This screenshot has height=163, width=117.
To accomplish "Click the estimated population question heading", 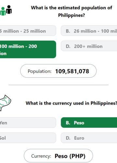I will pos(71,11).
